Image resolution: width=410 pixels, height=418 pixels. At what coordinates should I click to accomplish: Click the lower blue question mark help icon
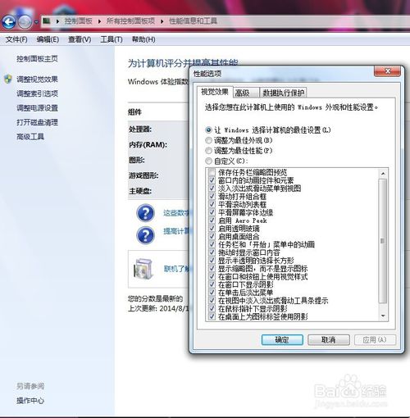click(x=146, y=235)
